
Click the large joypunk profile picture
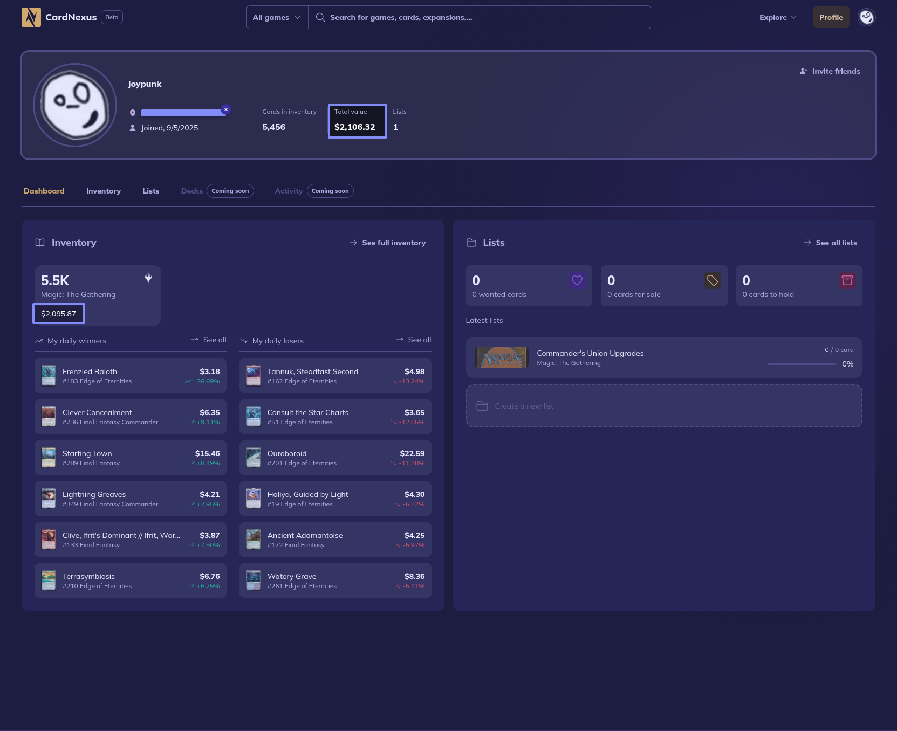(x=75, y=105)
